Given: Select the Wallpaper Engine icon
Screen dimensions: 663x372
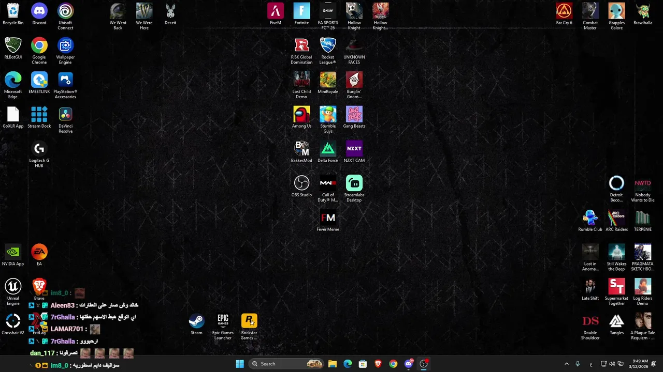Looking at the screenshot, I should click(65, 51).
